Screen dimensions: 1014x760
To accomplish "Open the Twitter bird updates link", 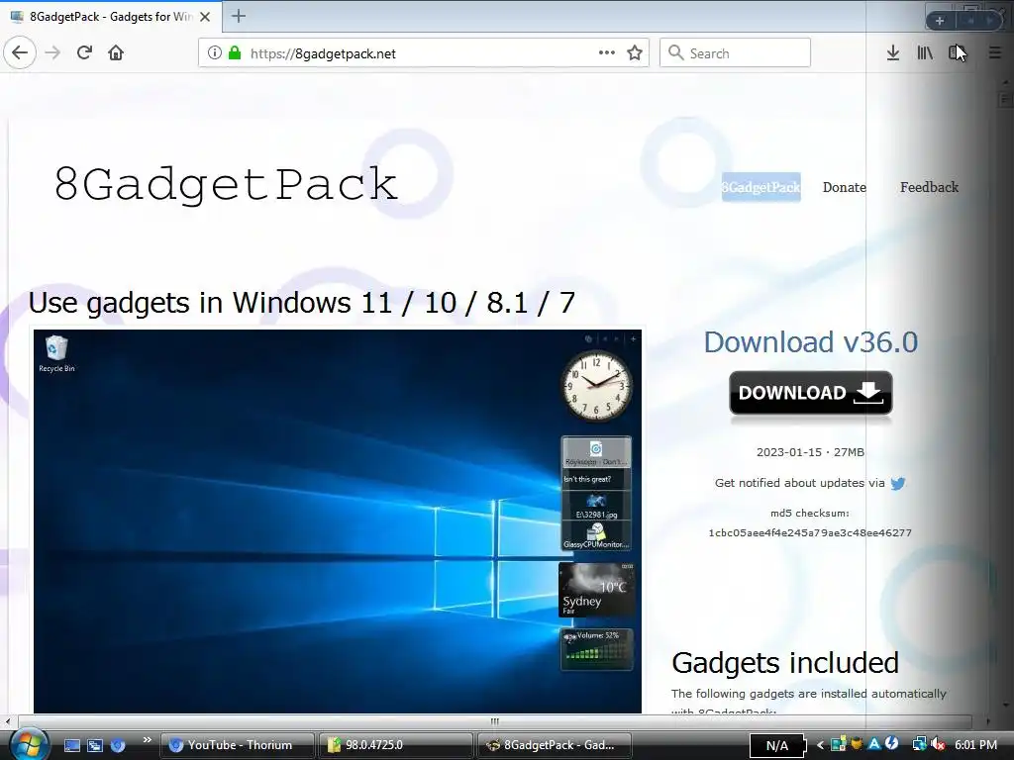I will [897, 483].
